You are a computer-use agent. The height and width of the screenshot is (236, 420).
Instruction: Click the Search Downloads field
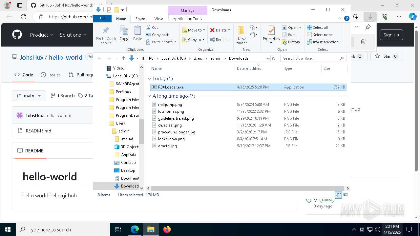click(x=314, y=58)
